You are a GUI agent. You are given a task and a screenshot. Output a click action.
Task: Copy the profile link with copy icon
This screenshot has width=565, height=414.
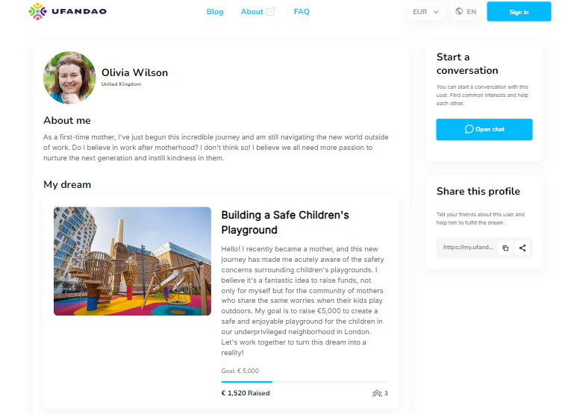coord(505,248)
